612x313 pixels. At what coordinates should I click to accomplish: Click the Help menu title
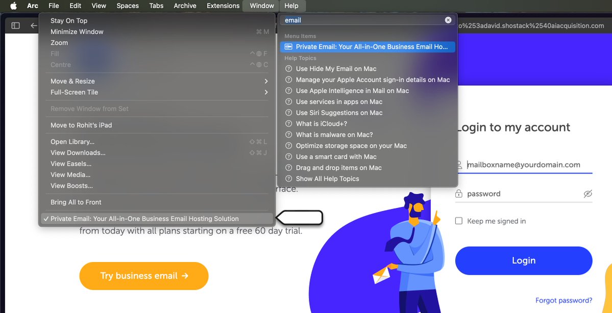(291, 6)
